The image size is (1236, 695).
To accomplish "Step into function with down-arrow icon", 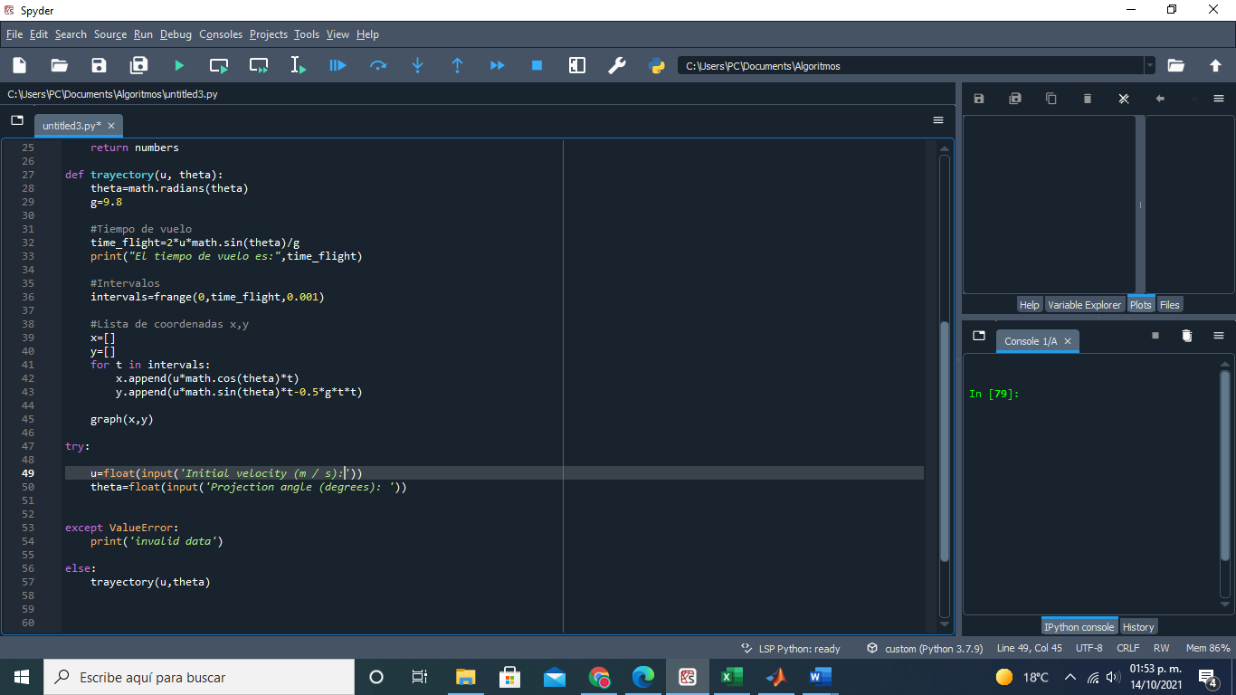I will pyautogui.click(x=417, y=65).
